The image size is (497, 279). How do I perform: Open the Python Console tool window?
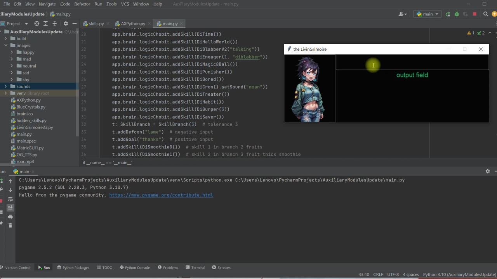coord(134,267)
